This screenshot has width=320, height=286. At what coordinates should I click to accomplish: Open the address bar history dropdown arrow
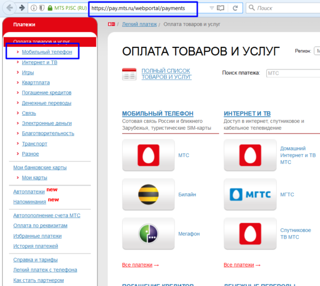(212, 8)
